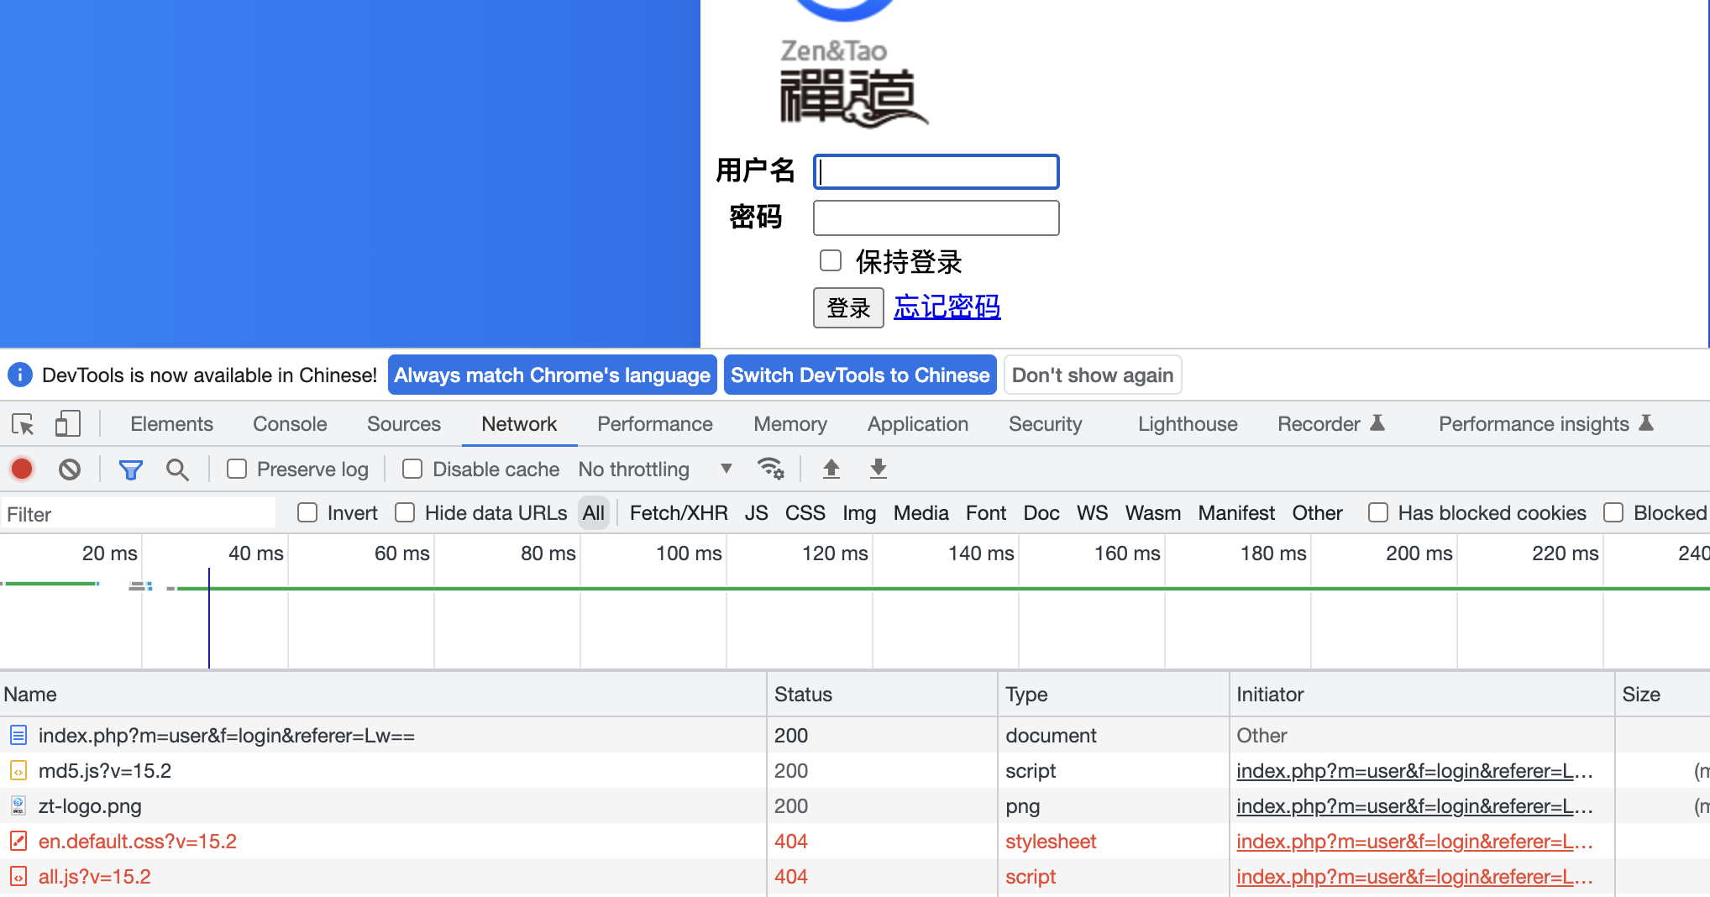Filter requests by Wasm type
The width and height of the screenshot is (1710, 897).
pyautogui.click(x=1153, y=513)
